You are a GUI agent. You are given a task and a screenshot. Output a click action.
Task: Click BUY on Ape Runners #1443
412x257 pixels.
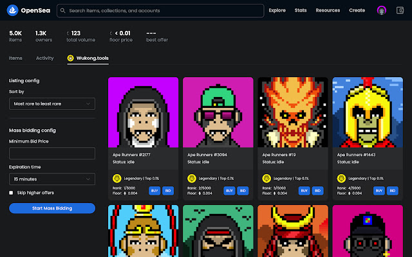point(379,191)
